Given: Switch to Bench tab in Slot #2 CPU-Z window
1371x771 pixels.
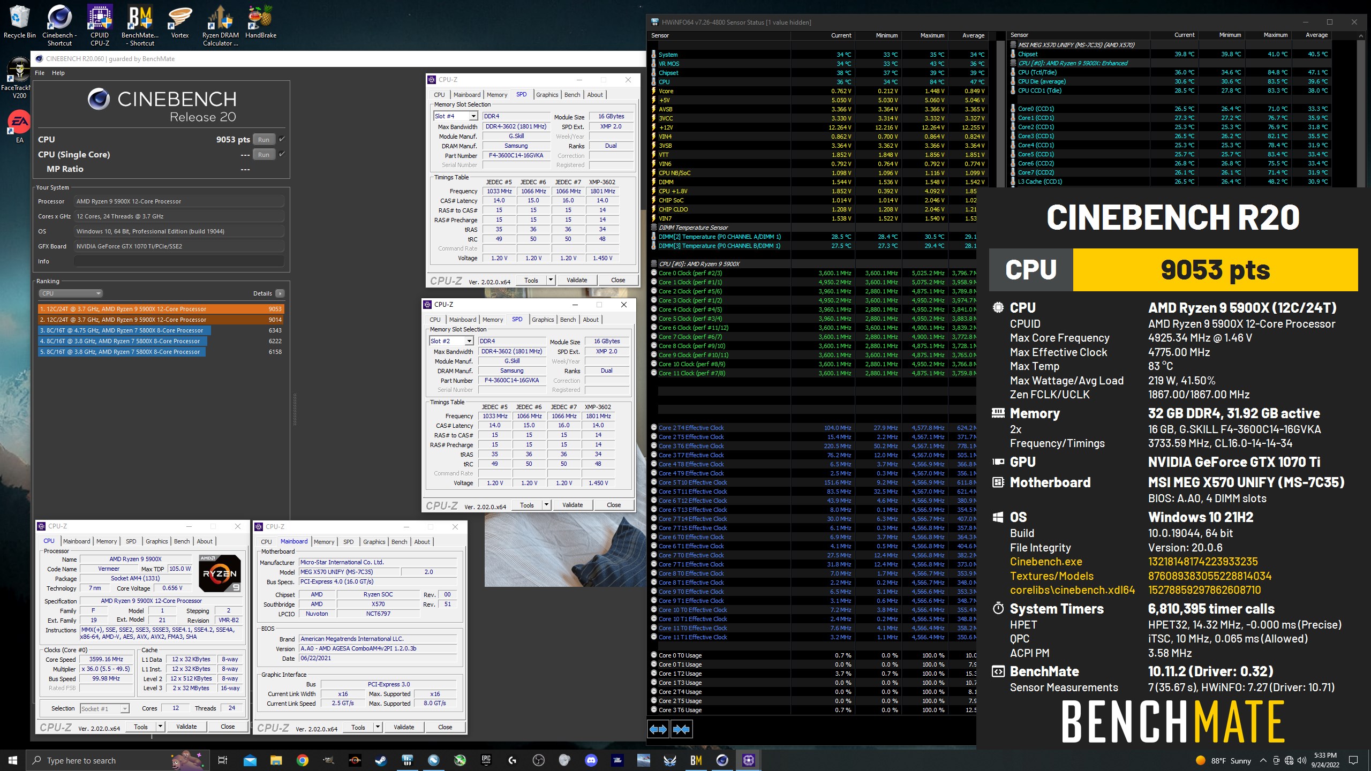Looking at the screenshot, I should pyautogui.click(x=568, y=320).
